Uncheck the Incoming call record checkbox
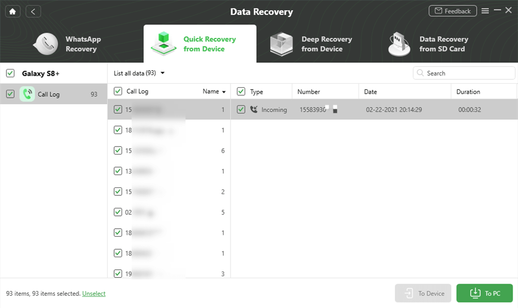 (x=241, y=109)
